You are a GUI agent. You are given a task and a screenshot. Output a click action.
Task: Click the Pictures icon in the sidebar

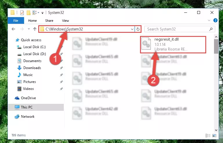point(19,82)
